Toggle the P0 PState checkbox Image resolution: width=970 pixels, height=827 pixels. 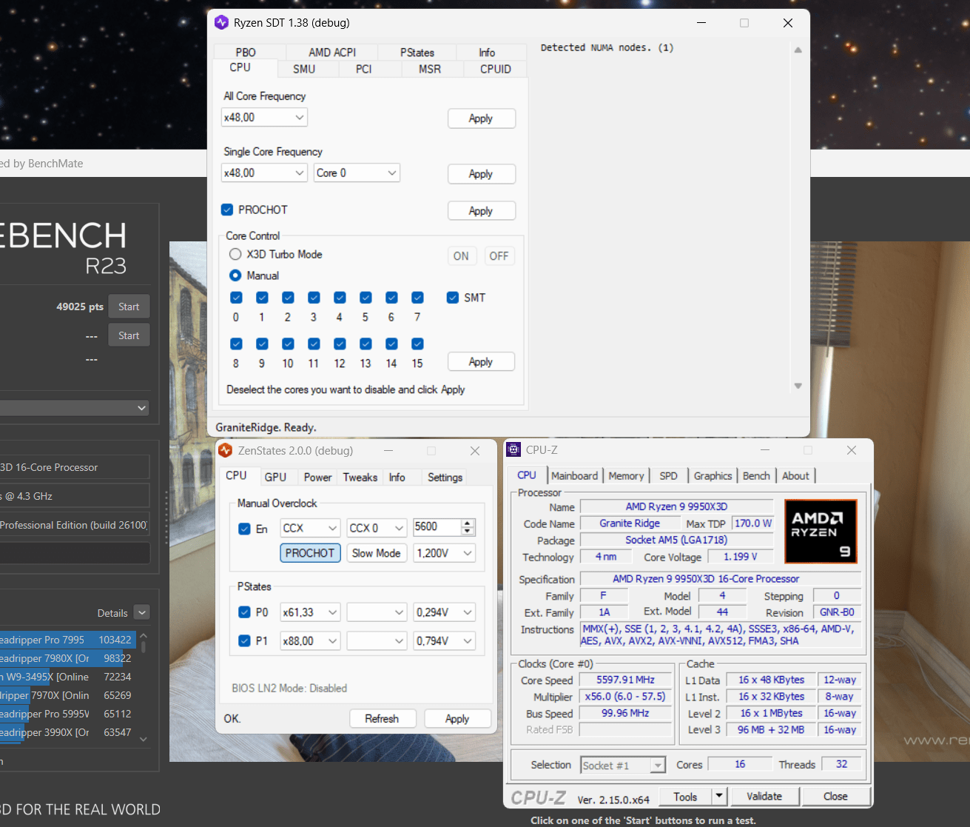point(244,612)
